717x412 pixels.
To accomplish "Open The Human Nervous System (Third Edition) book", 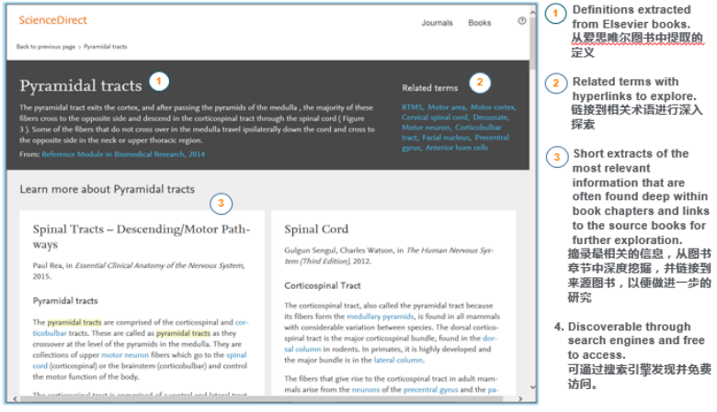I will point(389,255).
